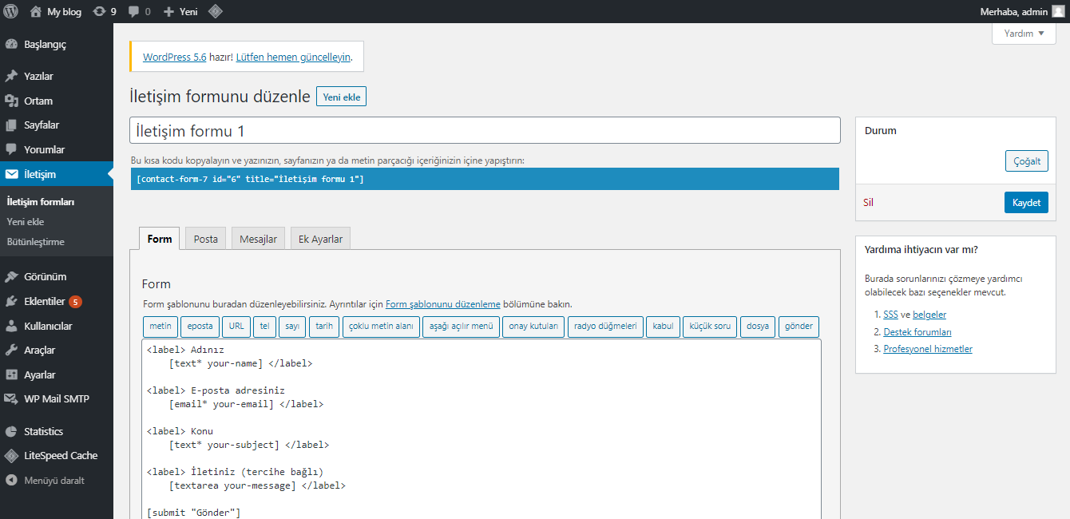Screen dimensions: 1070x519
Task: Click the Yeni ekle button beside the heading
Action: tap(341, 97)
